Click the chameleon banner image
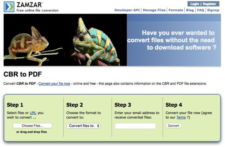Screen dimensions: 225x147 65,40
